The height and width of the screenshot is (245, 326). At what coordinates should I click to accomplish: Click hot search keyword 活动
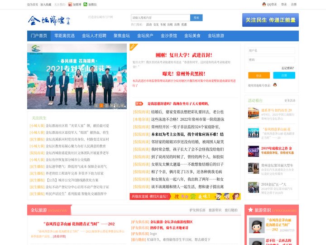coord(149,24)
